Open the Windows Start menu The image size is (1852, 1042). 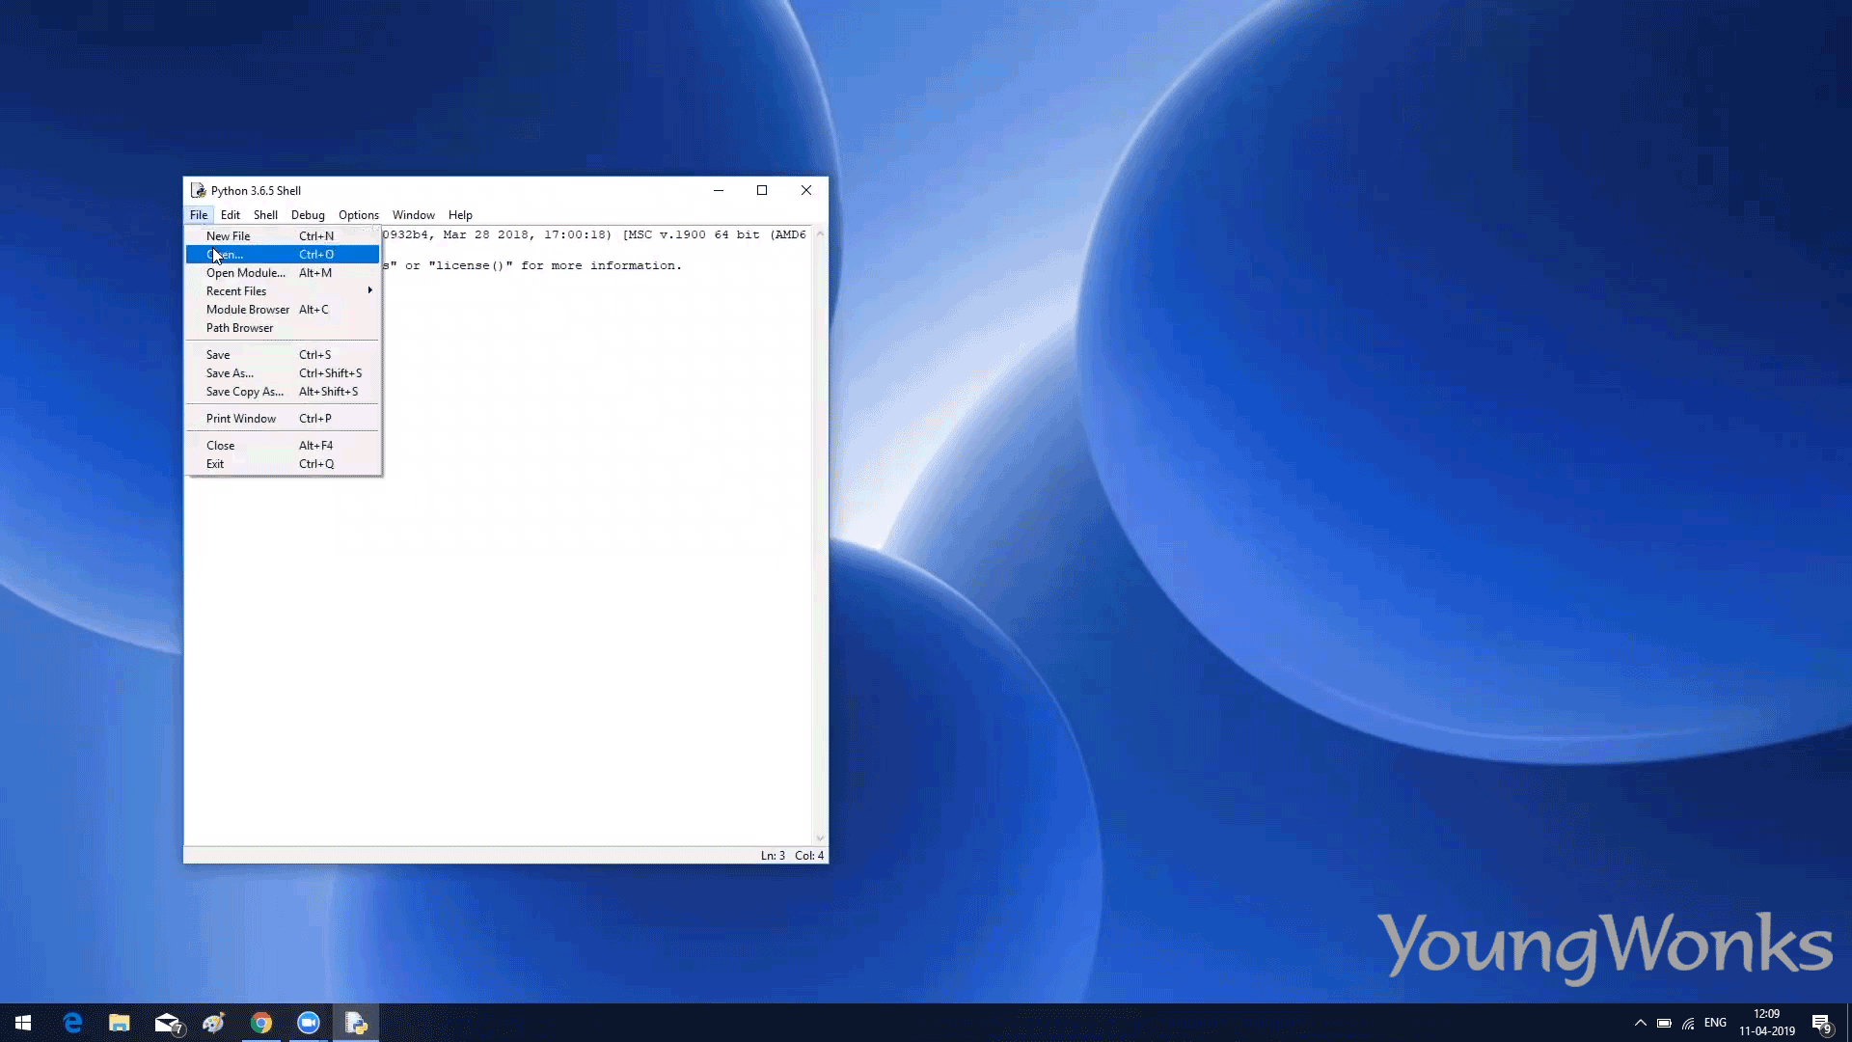[x=23, y=1023]
